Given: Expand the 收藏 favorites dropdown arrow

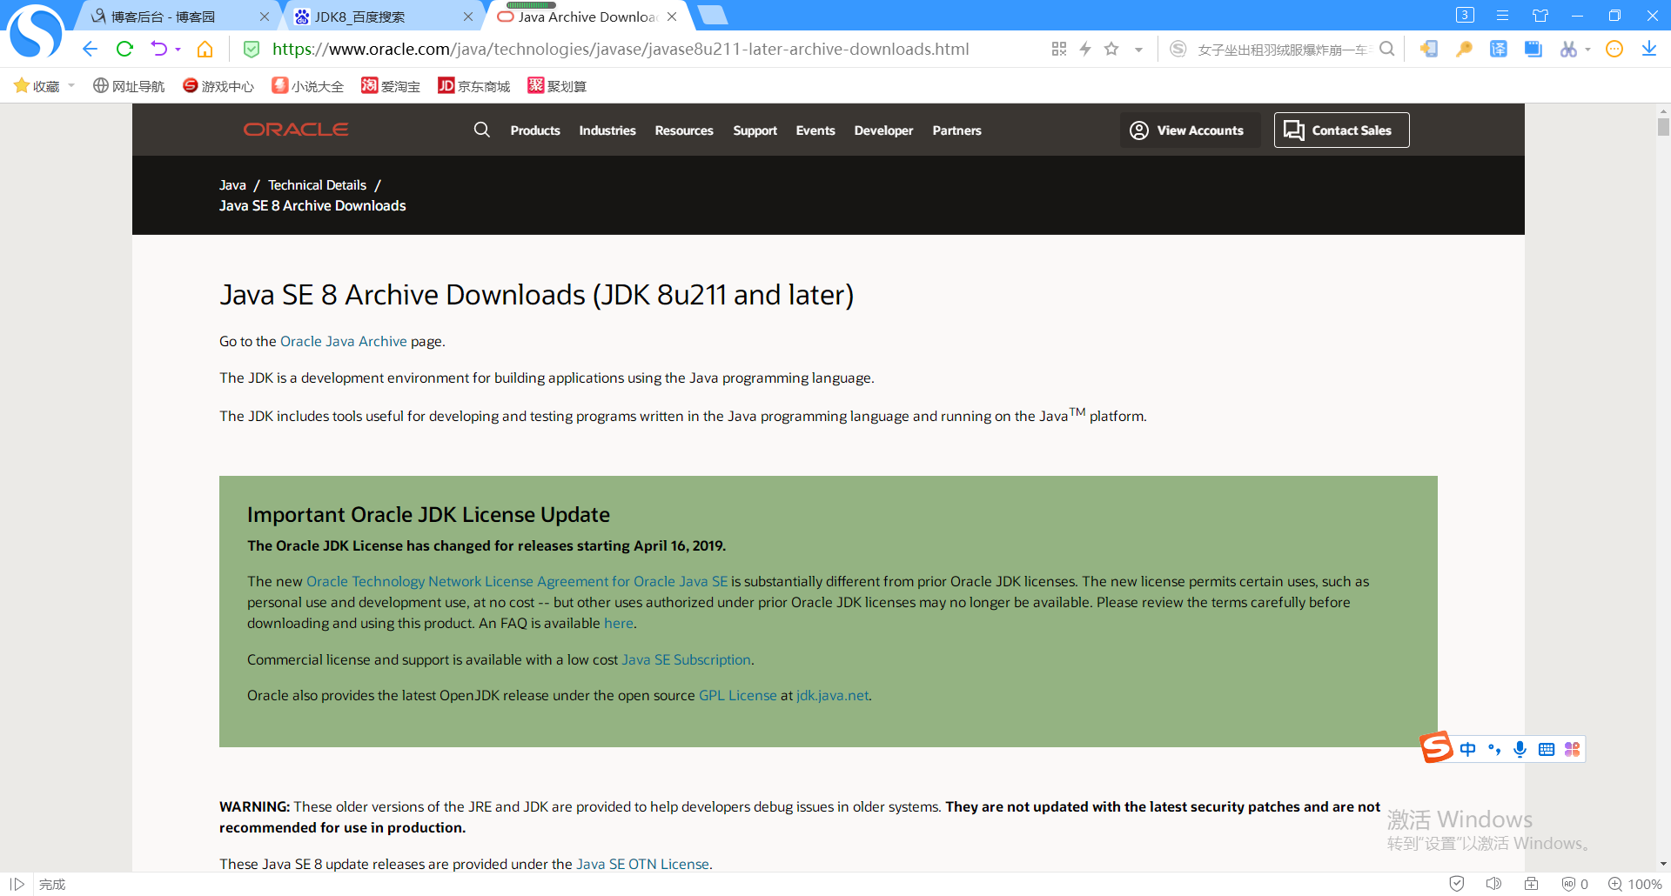Looking at the screenshot, I should tap(71, 85).
